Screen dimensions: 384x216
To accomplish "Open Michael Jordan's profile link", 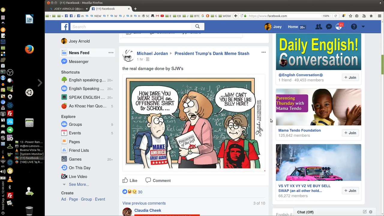I will pyautogui.click(x=152, y=53).
